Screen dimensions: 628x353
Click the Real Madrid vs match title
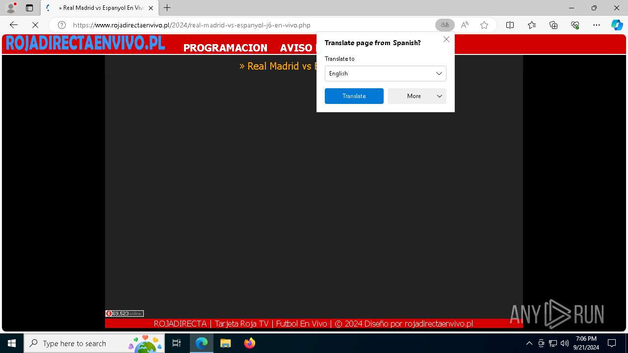point(278,66)
